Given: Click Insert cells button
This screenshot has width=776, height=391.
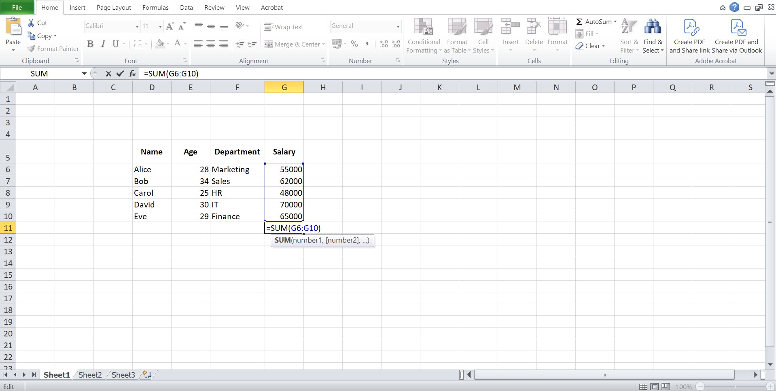Looking at the screenshot, I should [511, 35].
